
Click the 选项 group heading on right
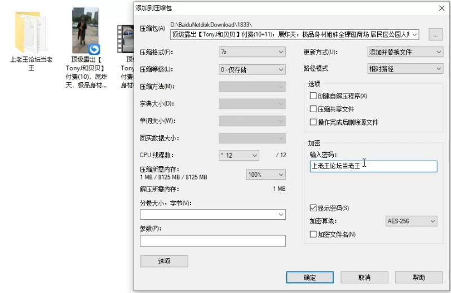click(314, 83)
